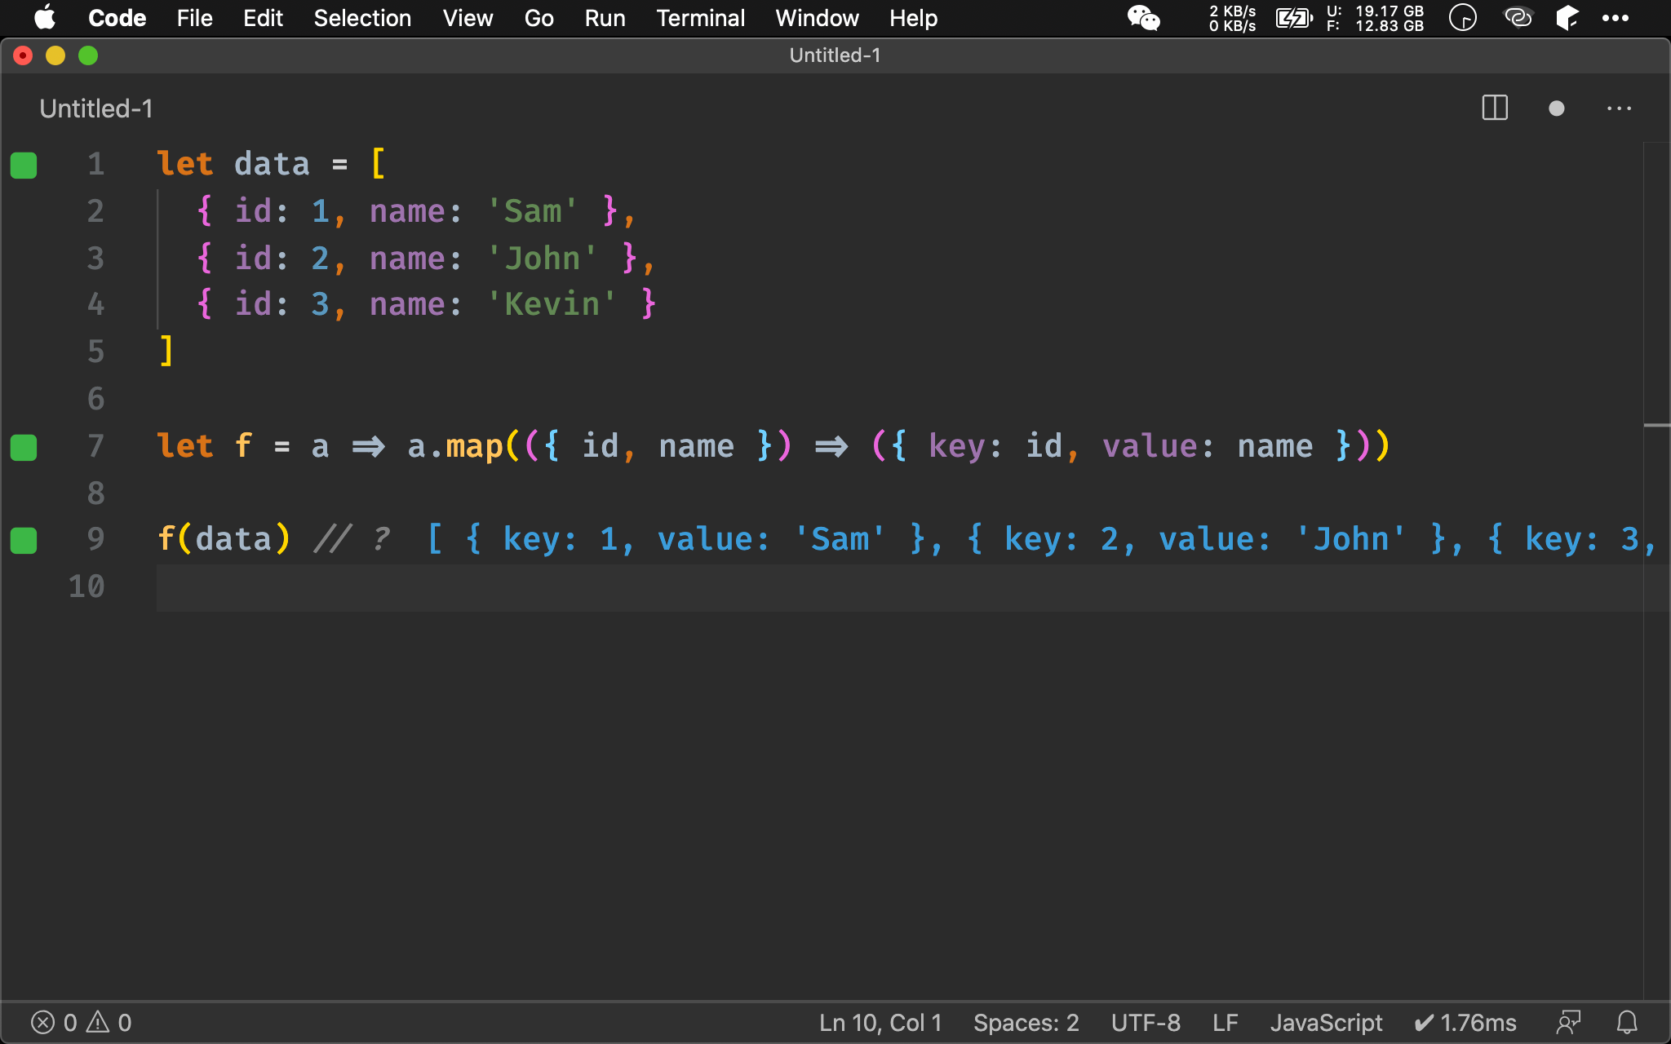This screenshot has height=1044, width=1671.
Task: Click the memory usage indicator
Action: click(1375, 18)
